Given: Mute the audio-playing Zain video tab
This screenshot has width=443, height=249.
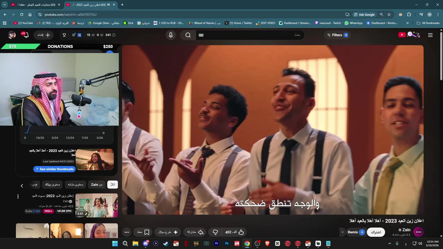Looking at the screenshot, I should (108, 5).
